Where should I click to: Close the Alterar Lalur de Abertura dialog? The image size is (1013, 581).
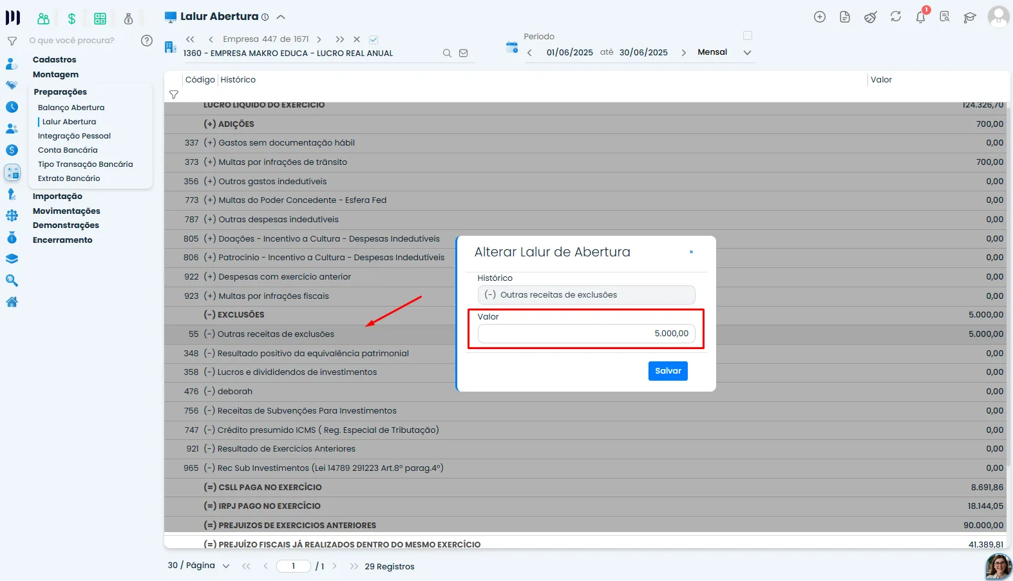click(691, 252)
